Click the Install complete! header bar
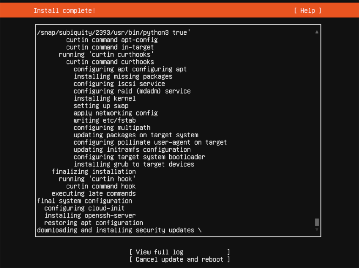The image size is (359, 268). [64, 11]
